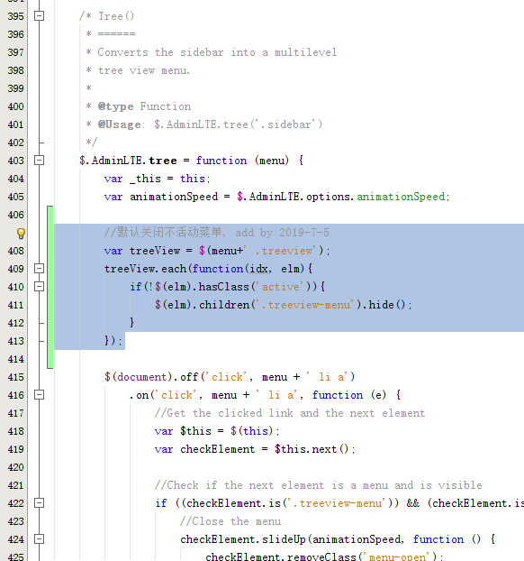Place cursor on animationSpeed property at line 405

point(401,197)
